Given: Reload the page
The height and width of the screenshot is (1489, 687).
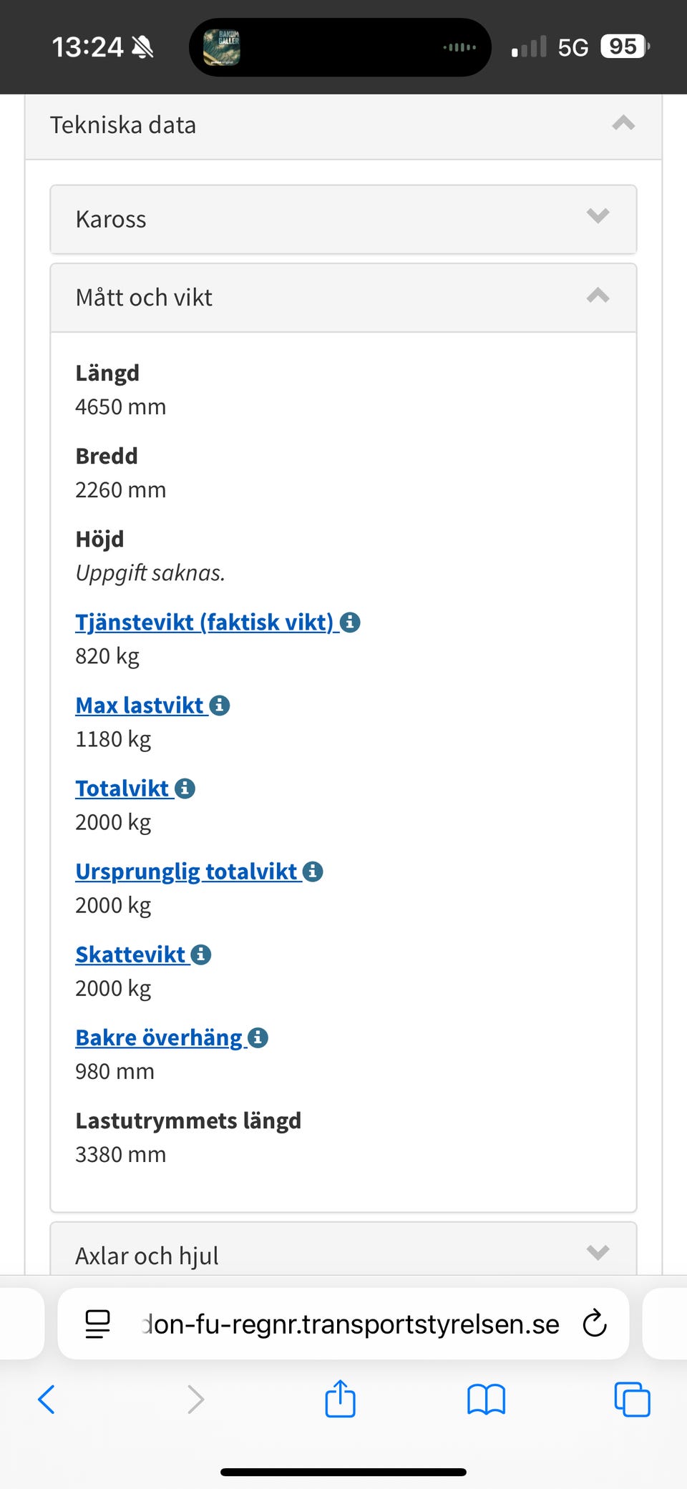Looking at the screenshot, I should pos(594,1324).
